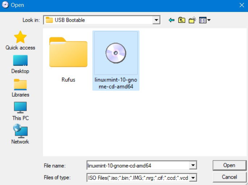Click the back arrow navigation icon
The height and width of the screenshot is (185, 248).
[x=172, y=20]
